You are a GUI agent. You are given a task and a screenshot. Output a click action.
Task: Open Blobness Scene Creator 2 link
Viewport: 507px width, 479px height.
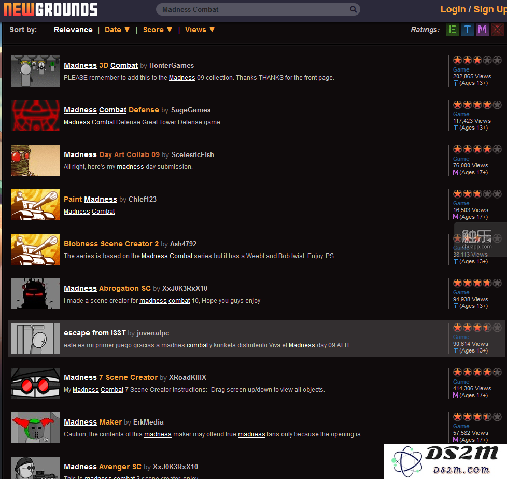click(111, 244)
